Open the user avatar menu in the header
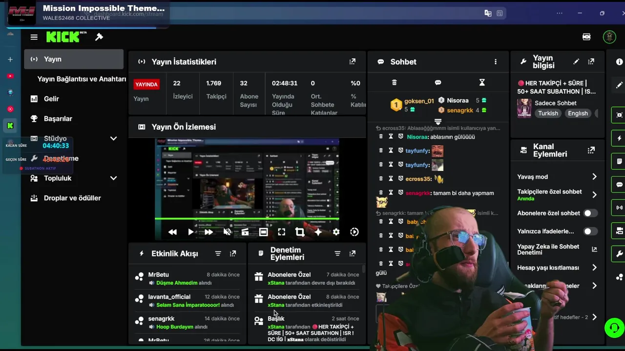Screen dimensions: 625x351 click(x=609, y=37)
